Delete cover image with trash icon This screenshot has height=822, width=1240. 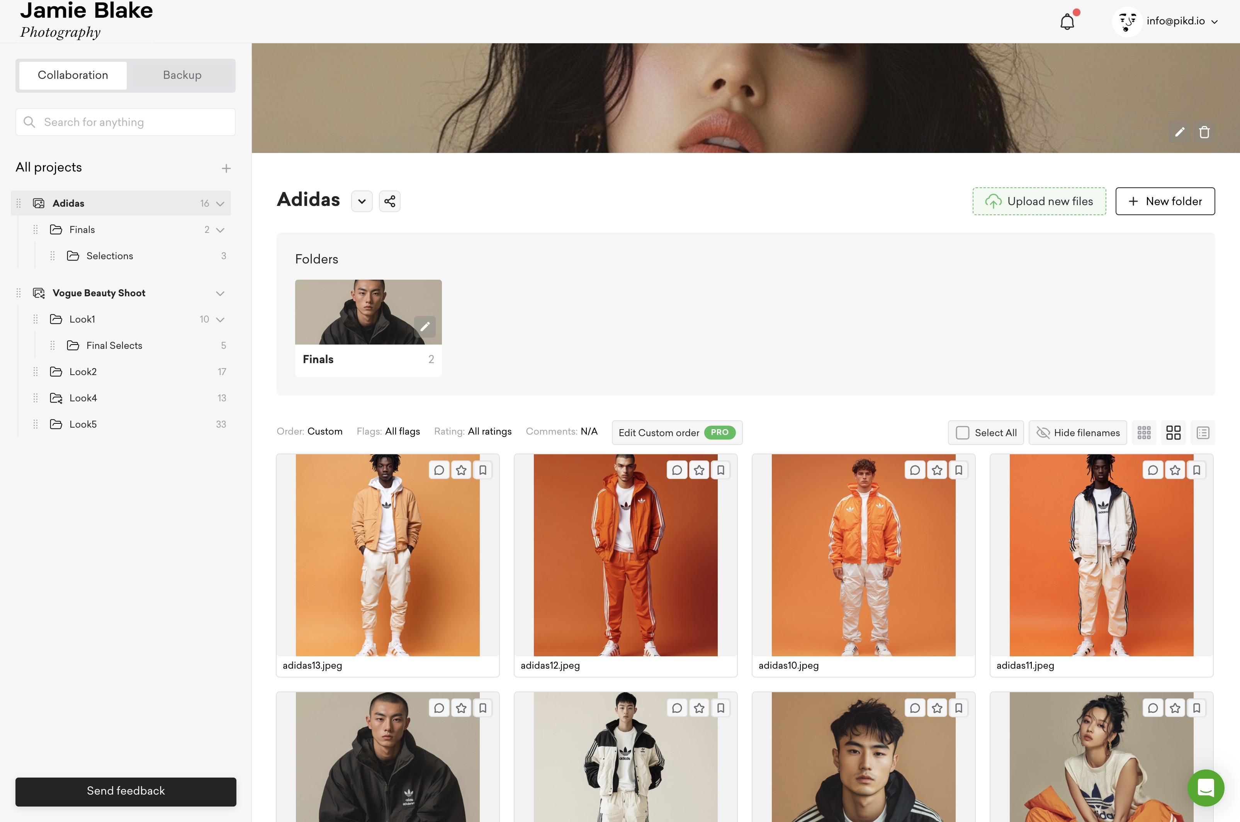pos(1204,132)
